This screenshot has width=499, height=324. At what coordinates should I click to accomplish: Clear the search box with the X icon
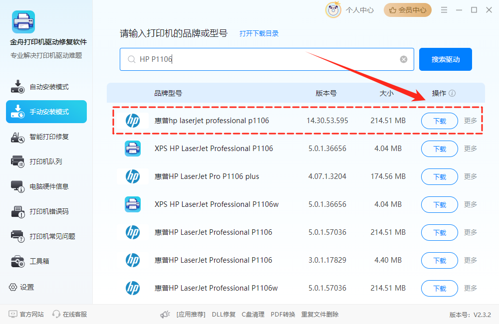403,59
